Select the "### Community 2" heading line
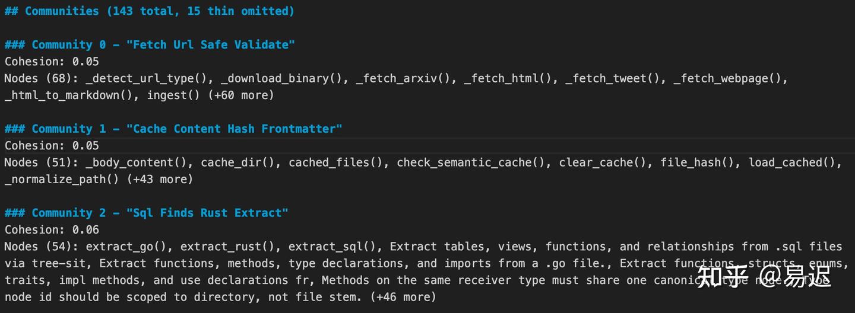 (x=146, y=213)
